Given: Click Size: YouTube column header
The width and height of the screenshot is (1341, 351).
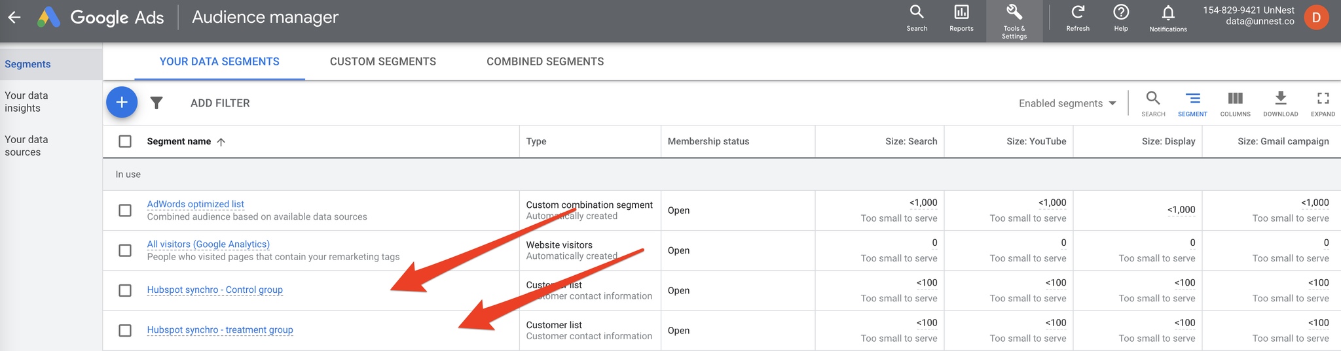Looking at the screenshot, I should point(1036,141).
